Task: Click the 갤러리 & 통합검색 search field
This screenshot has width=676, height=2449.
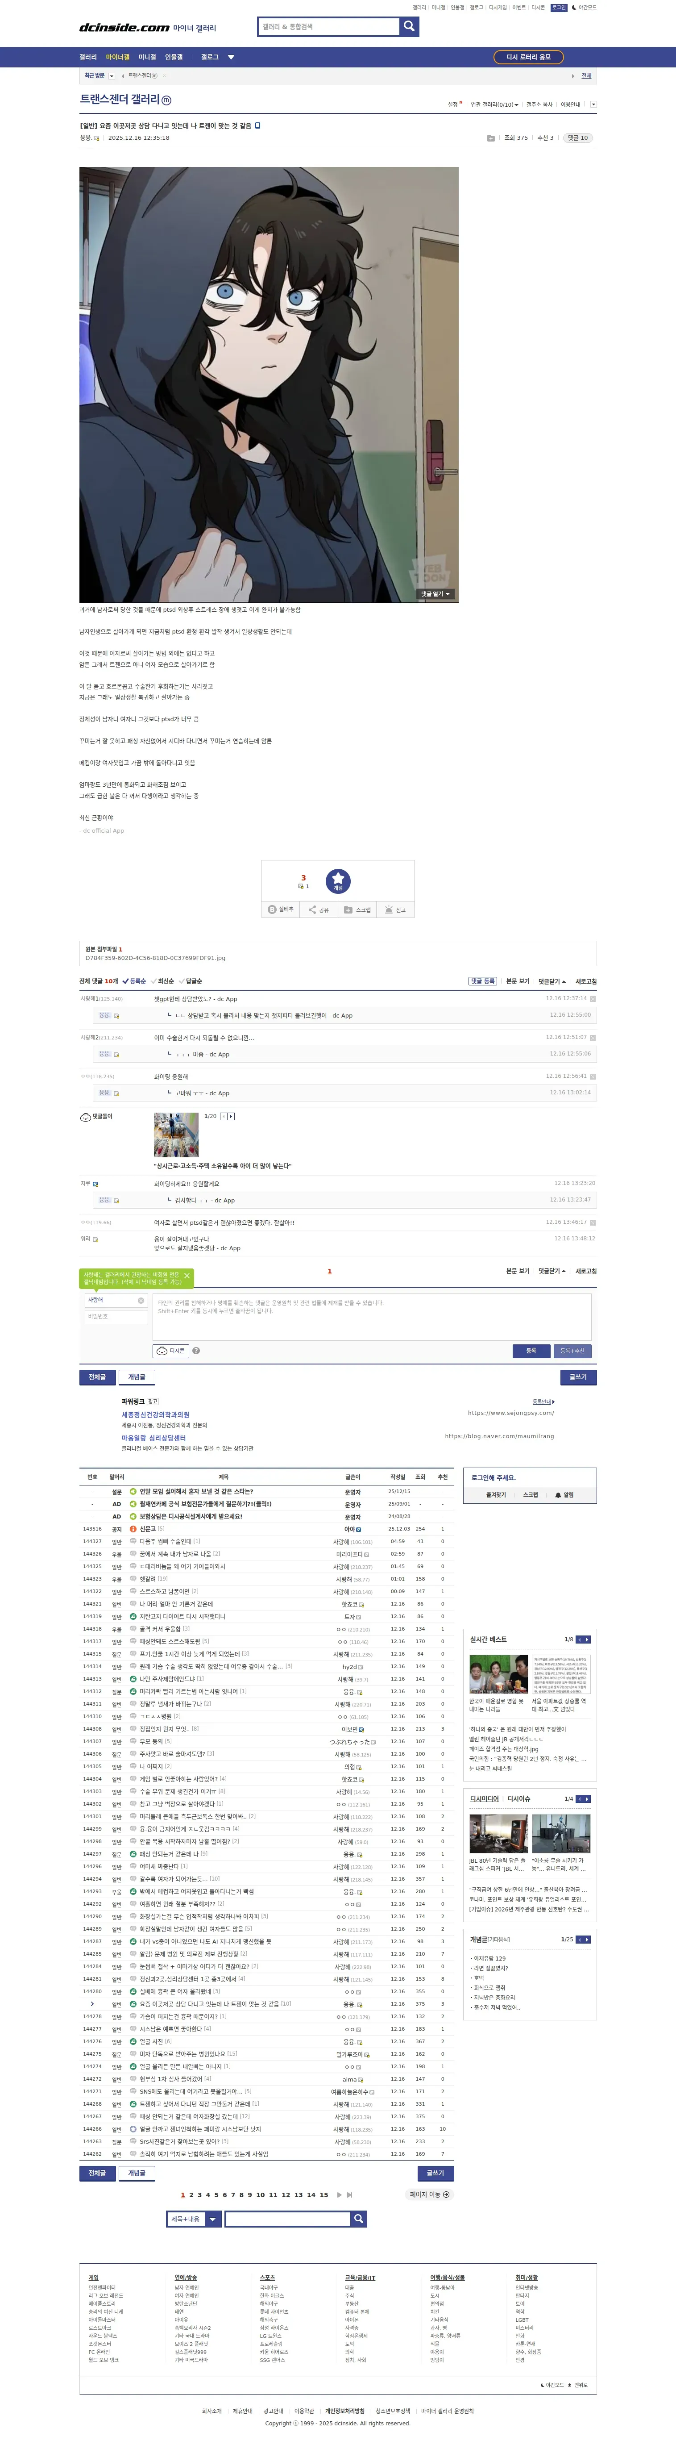Action: pyautogui.click(x=328, y=27)
